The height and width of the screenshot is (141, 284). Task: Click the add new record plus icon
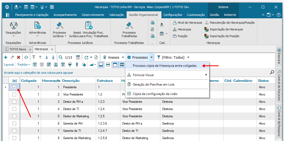tap(6, 57)
